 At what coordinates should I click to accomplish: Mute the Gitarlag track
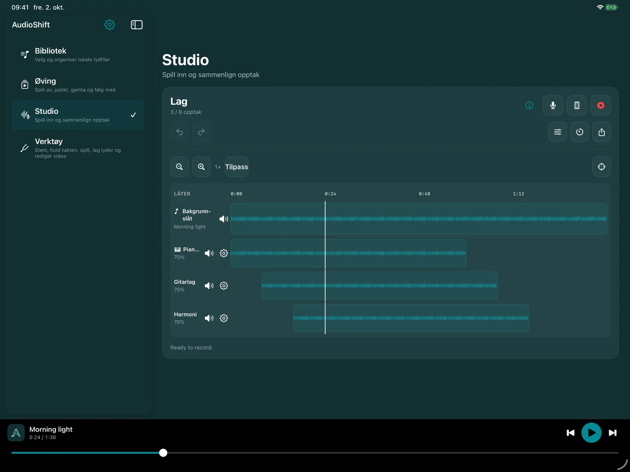(209, 286)
